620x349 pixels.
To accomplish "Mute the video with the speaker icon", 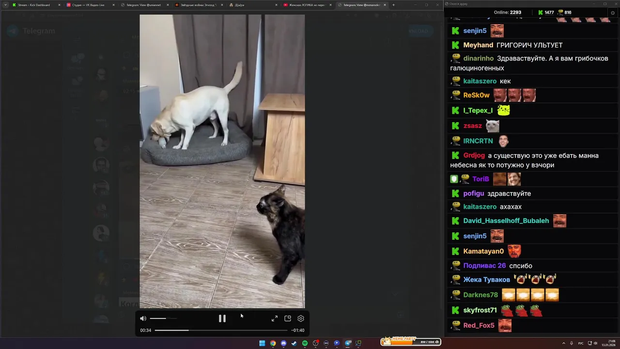I will (x=143, y=318).
